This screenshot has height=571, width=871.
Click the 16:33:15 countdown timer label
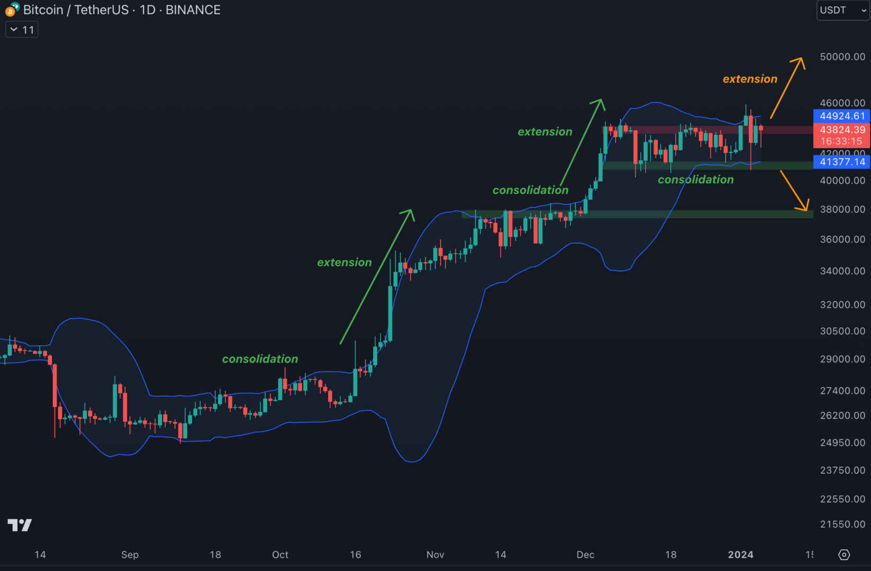point(841,141)
